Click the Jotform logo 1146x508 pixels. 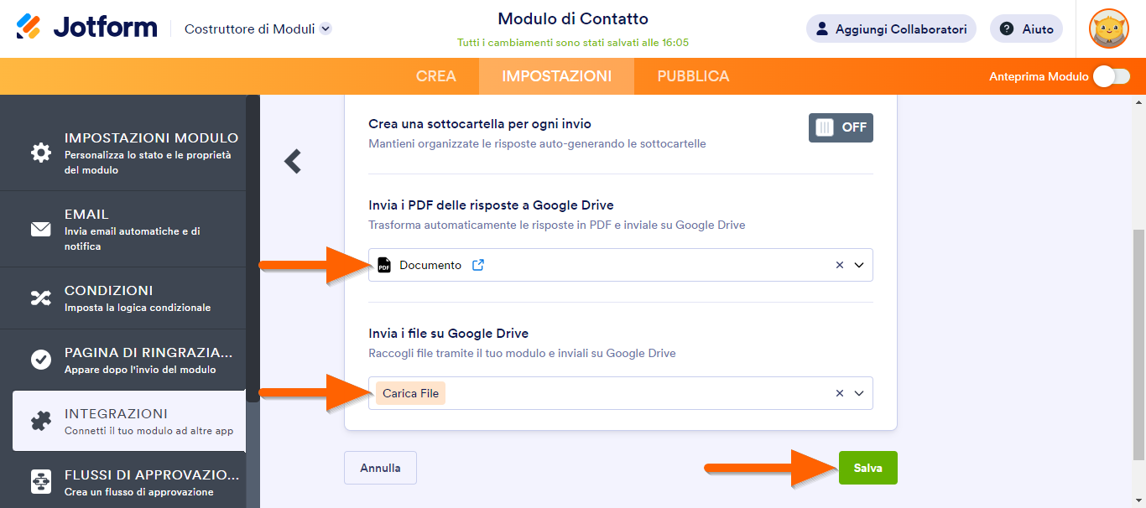point(87,28)
